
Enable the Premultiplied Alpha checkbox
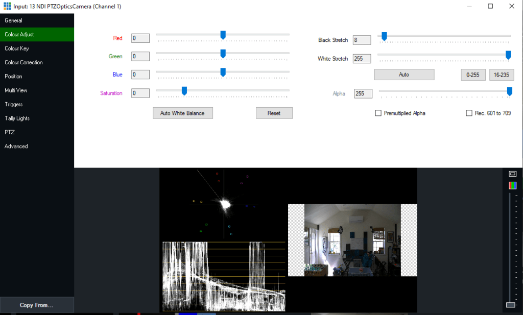tap(378, 113)
